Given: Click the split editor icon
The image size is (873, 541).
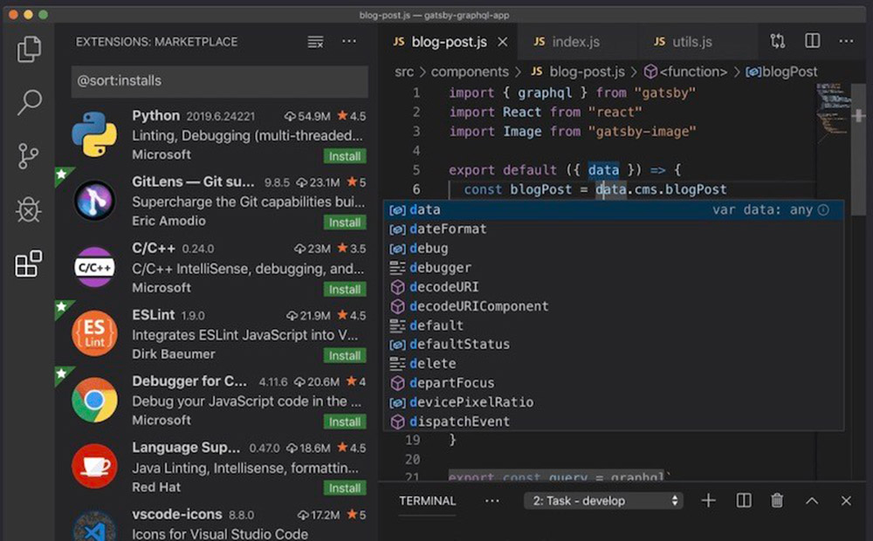Looking at the screenshot, I should click(812, 41).
